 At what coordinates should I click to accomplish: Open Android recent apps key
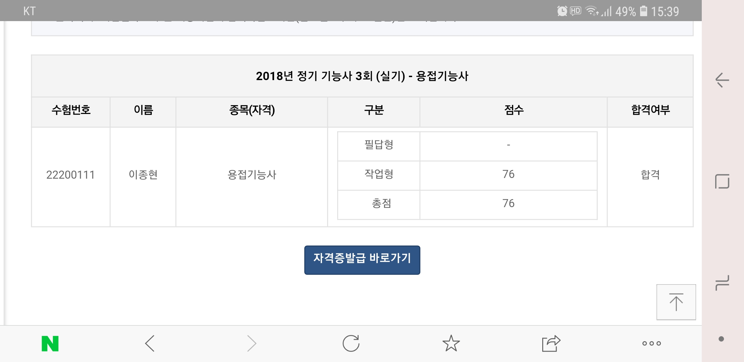[722, 282]
